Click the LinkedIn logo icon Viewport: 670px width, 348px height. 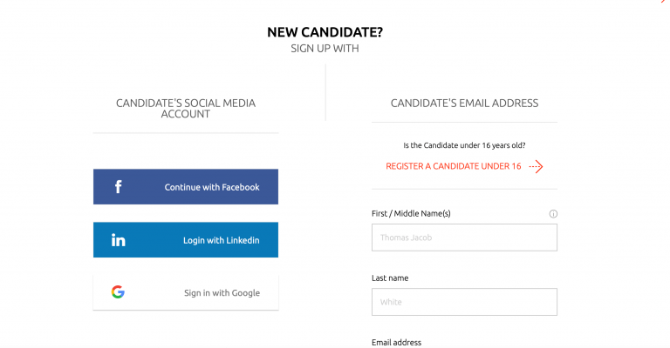click(x=118, y=240)
